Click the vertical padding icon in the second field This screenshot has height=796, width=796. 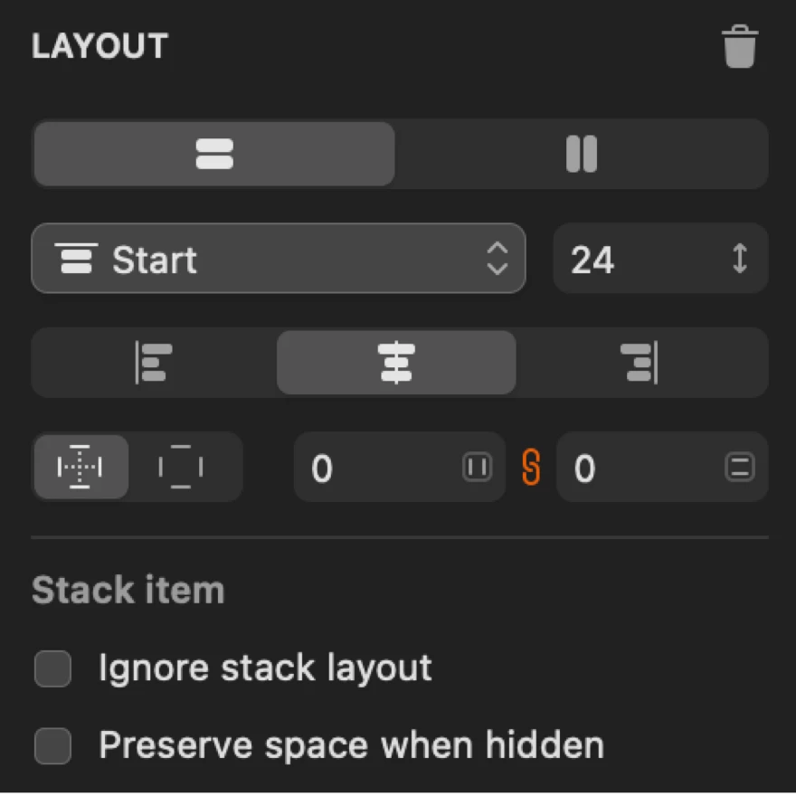click(740, 468)
